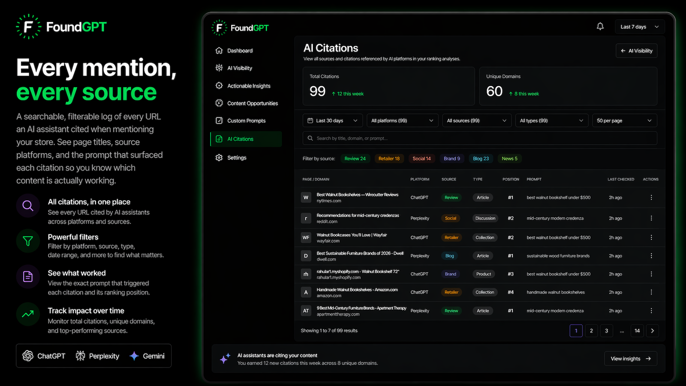Open the 50 per page dropdown
The height and width of the screenshot is (386, 686).
pos(624,121)
